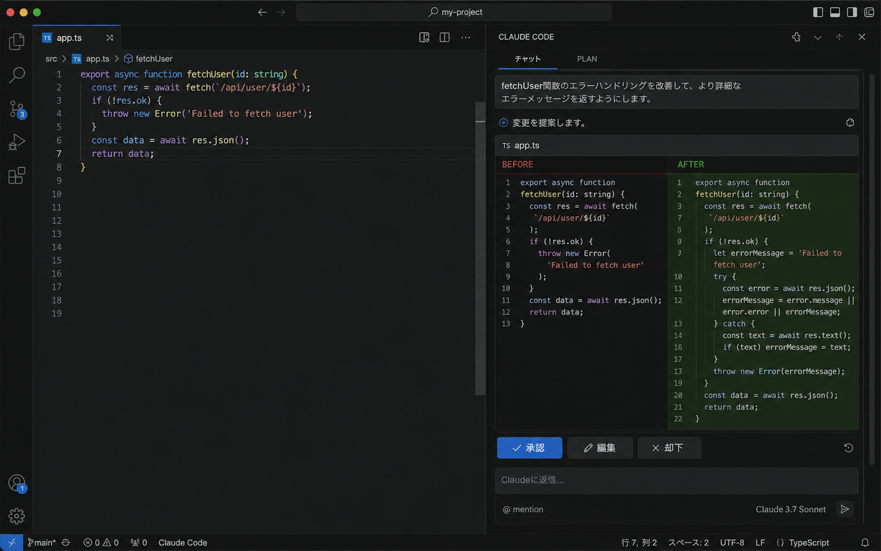The image size is (881, 551).
Task: Open the app.ts file header in diff
Action: tap(677, 146)
